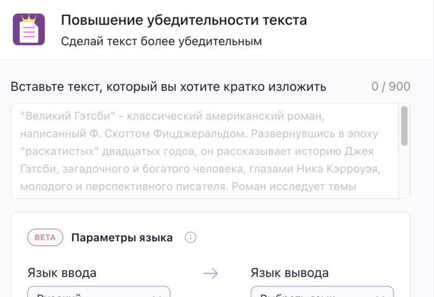Click the BETA badge
This screenshot has width=434, height=297.
click(x=45, y=237)
